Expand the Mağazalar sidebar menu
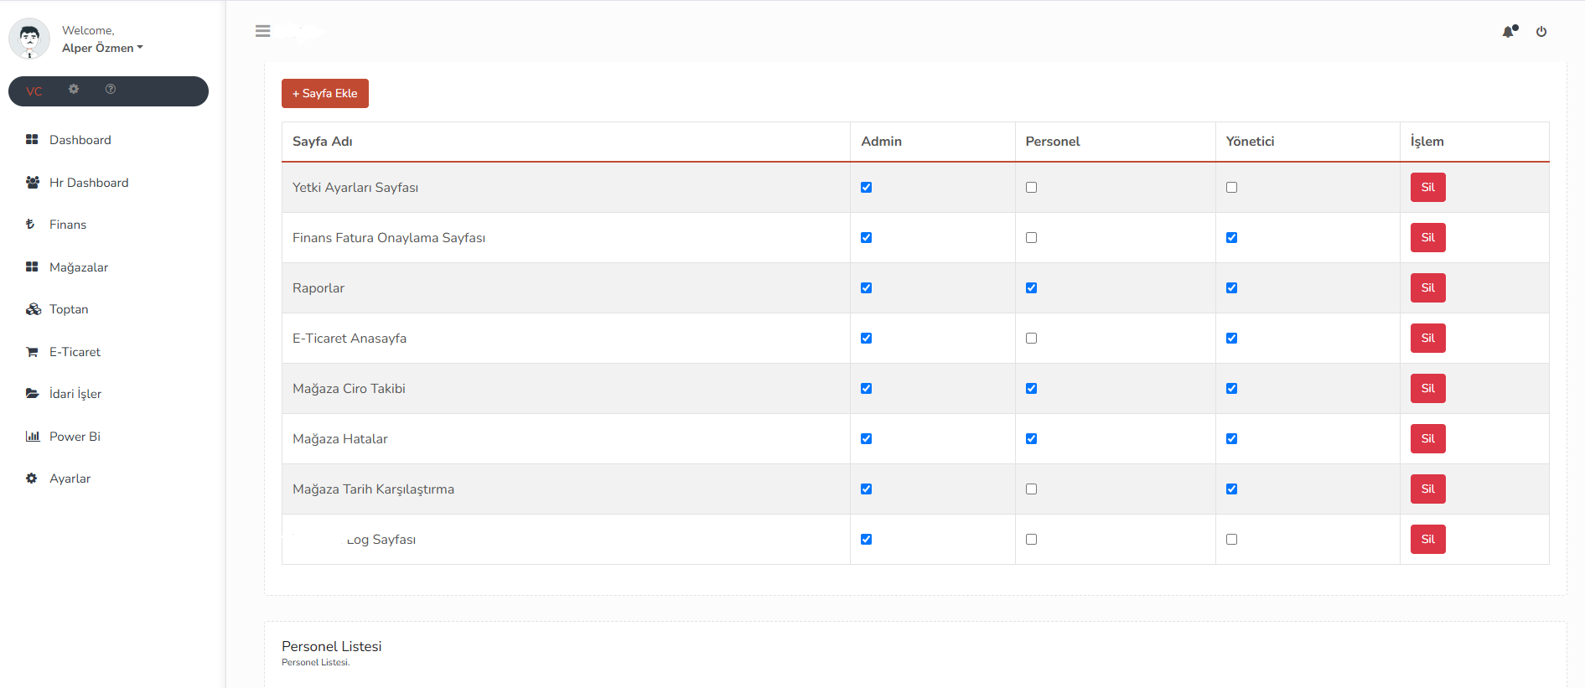Screen dimensions: 1585x688 [79, 267]
